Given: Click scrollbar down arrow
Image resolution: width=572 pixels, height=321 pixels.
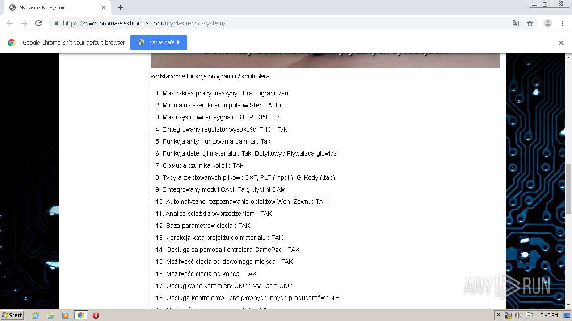Looking at the screenshot, I should [568, 305].
